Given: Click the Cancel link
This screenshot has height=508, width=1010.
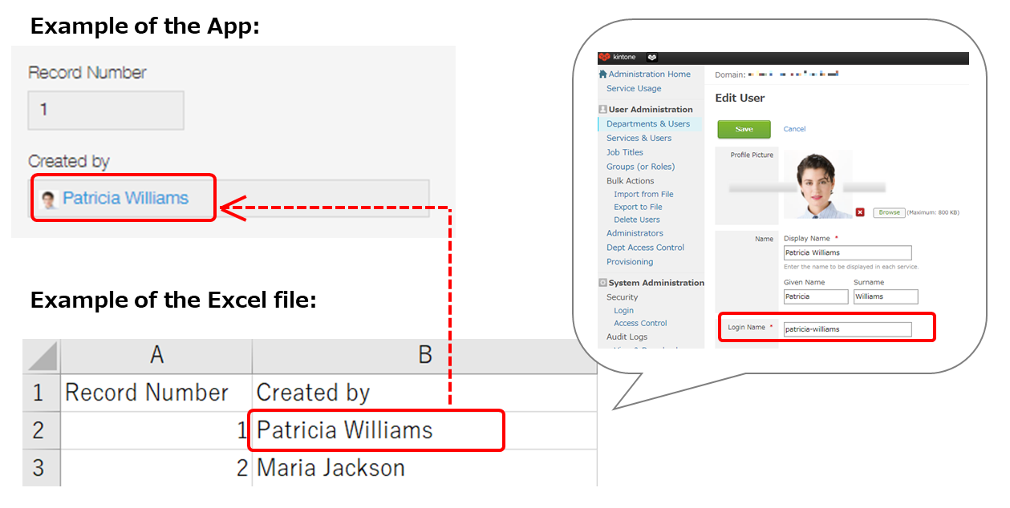Looking at the screenshot, I should pyautogui.click(x=794, y=129).
